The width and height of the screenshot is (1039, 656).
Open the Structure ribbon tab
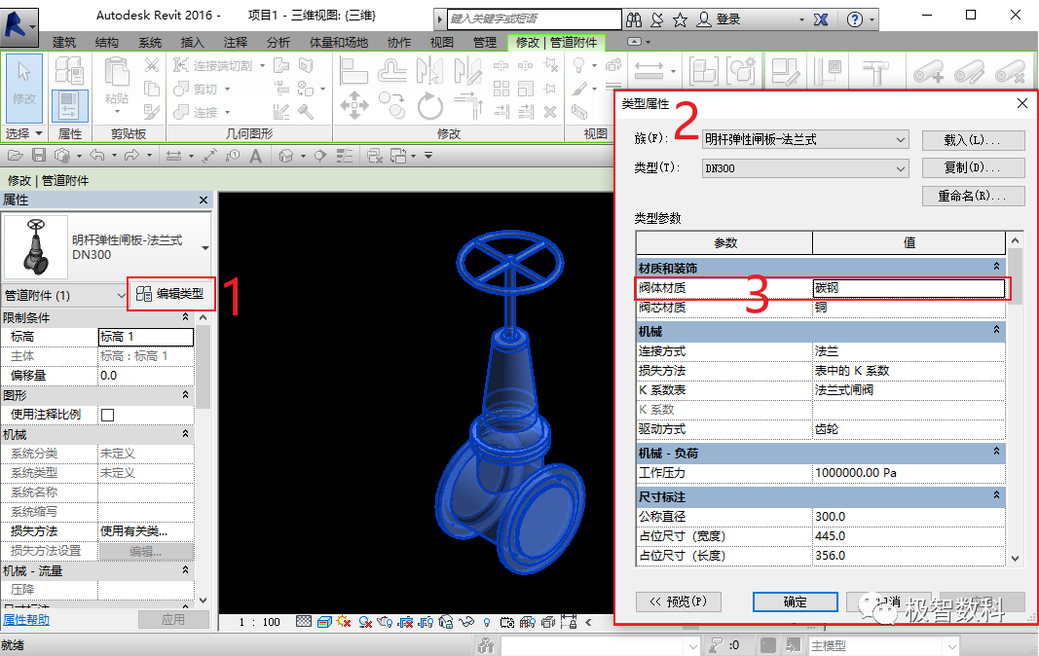pyautogui.click(x=107, y=43)
